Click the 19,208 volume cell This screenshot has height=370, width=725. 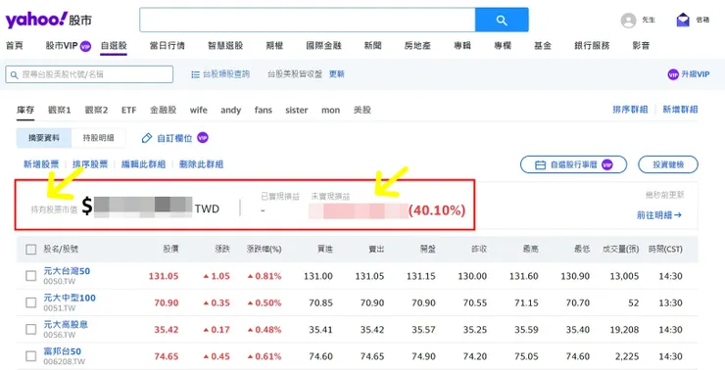[625, 330]
